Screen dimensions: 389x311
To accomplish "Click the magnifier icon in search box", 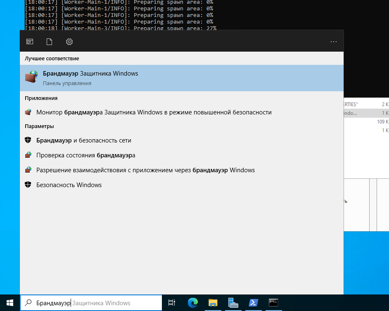I will [x=28, y=303].
